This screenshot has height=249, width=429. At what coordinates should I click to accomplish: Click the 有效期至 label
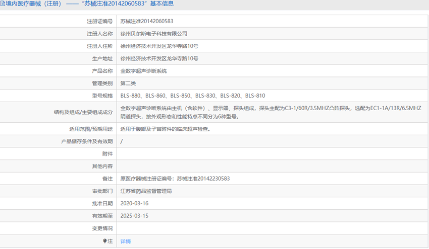[102, 216]
